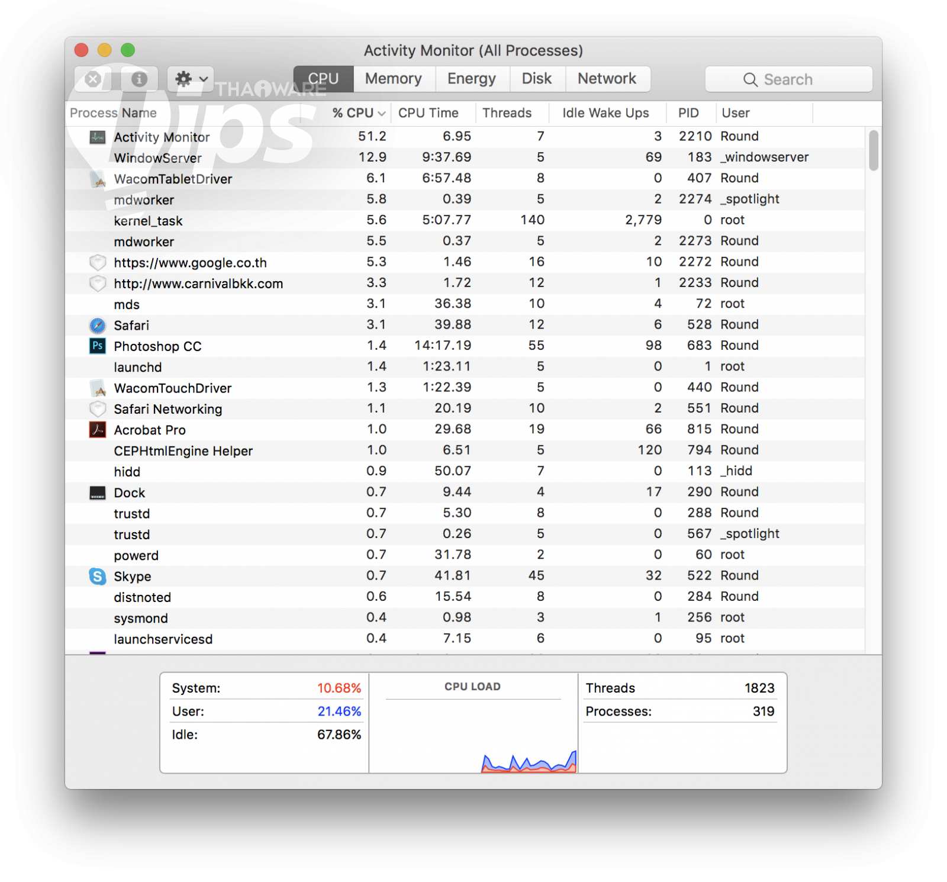Click the Acrobat Pro icon
947x882 pixels.
tap(98, 430)
